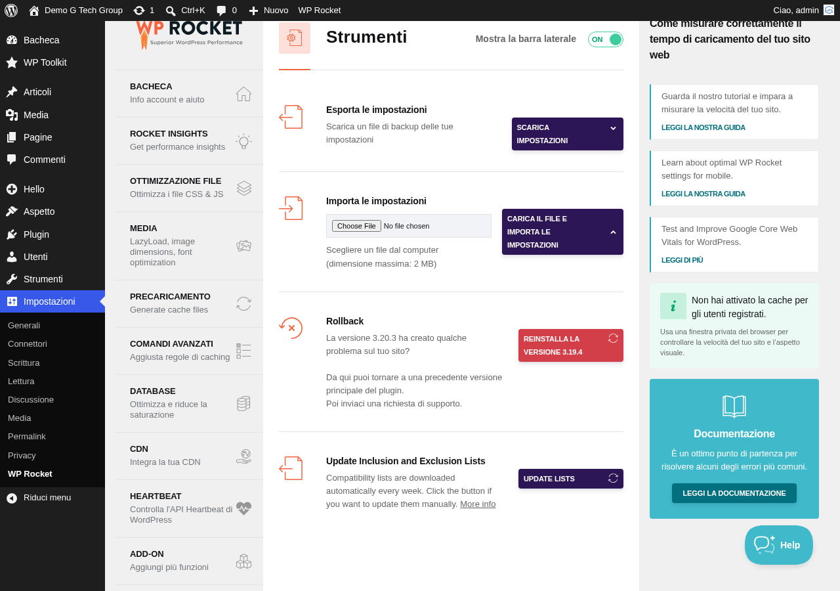840x591 pixels.
Task: Click the Nuovo plus button
Action: pos(268,10)
